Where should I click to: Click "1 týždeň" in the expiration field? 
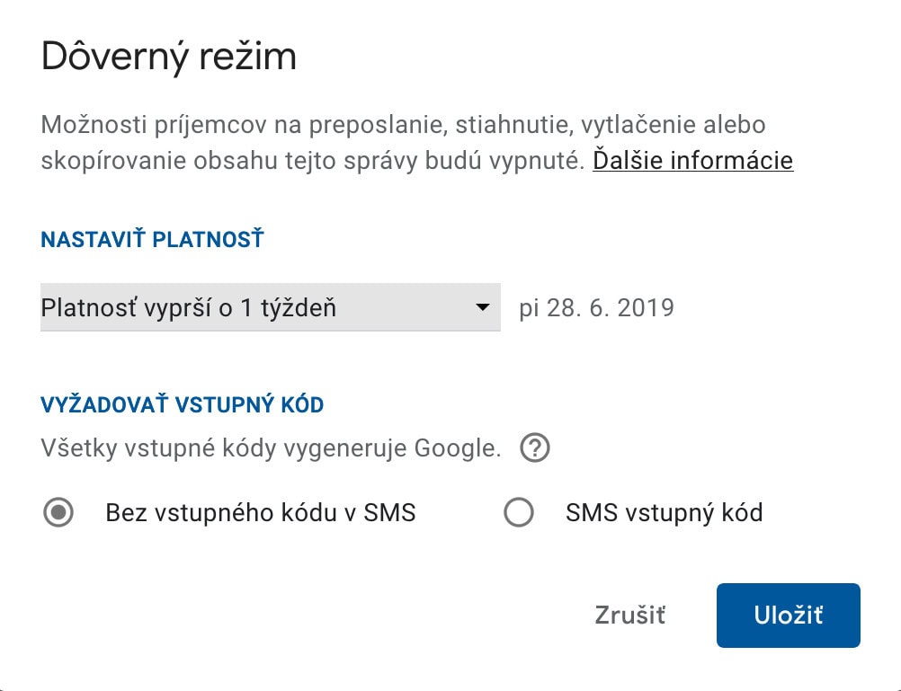pyautogui.click(x=287, y=308)
